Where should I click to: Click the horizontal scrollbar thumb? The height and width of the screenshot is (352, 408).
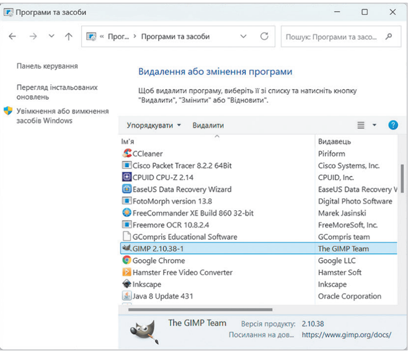(200, 310)
